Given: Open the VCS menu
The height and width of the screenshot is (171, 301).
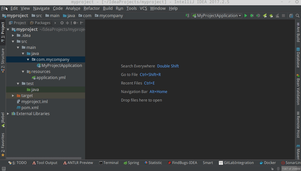Looking at the screenshot, I should 143,9.
